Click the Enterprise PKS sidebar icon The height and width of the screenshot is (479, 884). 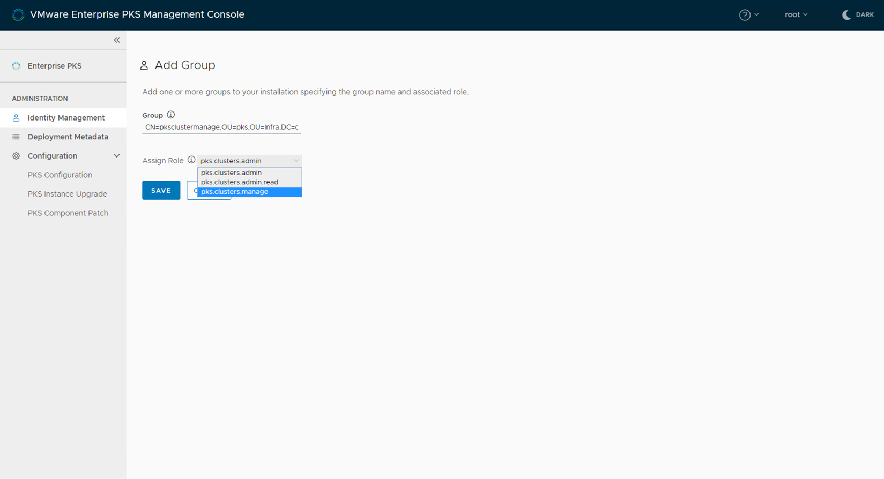[x=16, y=66]
